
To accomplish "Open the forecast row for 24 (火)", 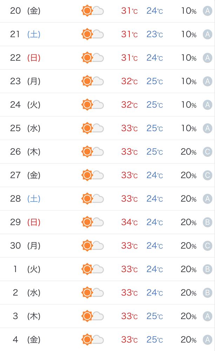I will [x=107, y=105].
